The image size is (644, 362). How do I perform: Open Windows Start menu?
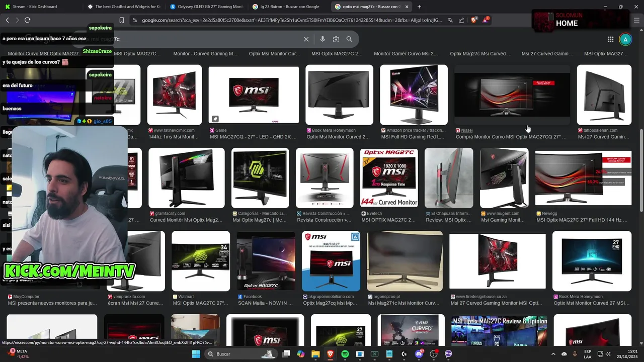196,354
